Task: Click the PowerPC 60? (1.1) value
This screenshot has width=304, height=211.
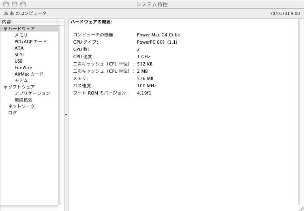Action: tap(157, 42)
